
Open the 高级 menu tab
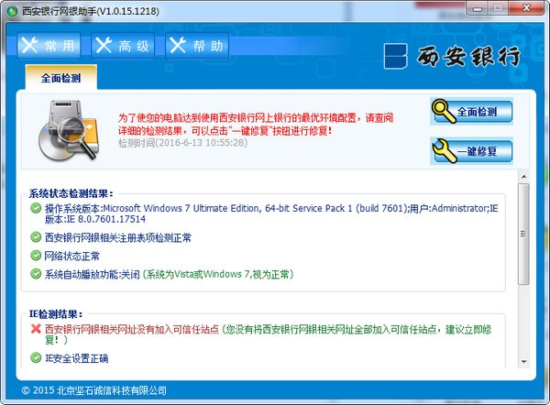[123, 45]
